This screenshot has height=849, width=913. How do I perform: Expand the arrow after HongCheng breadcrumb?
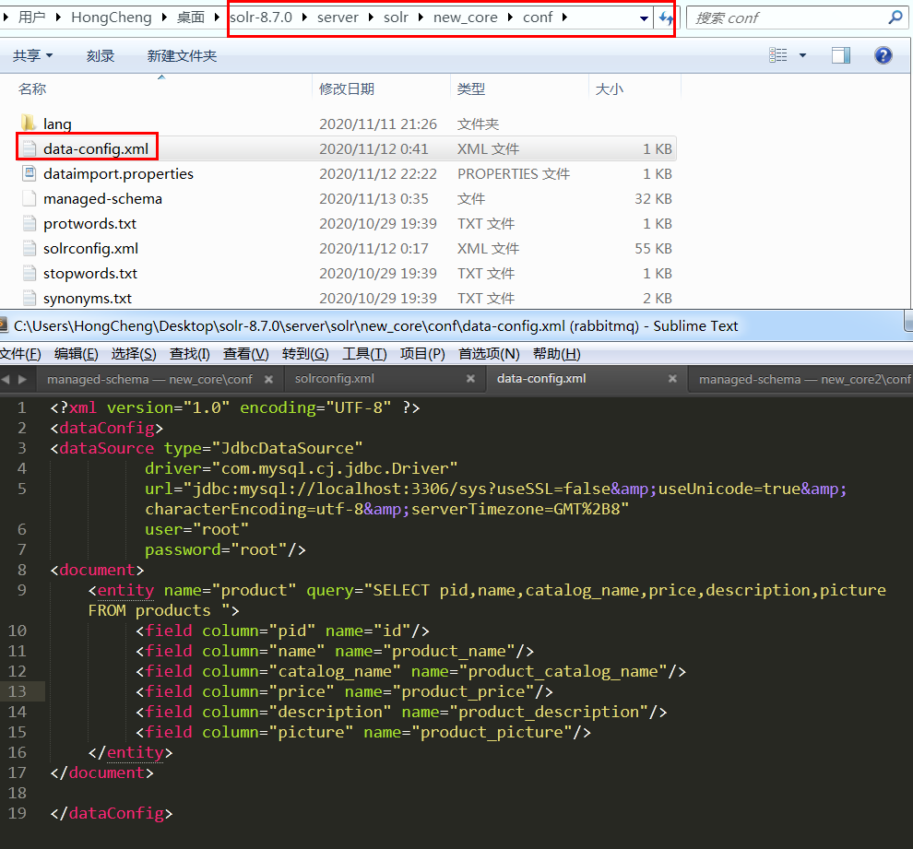(164, 18)
